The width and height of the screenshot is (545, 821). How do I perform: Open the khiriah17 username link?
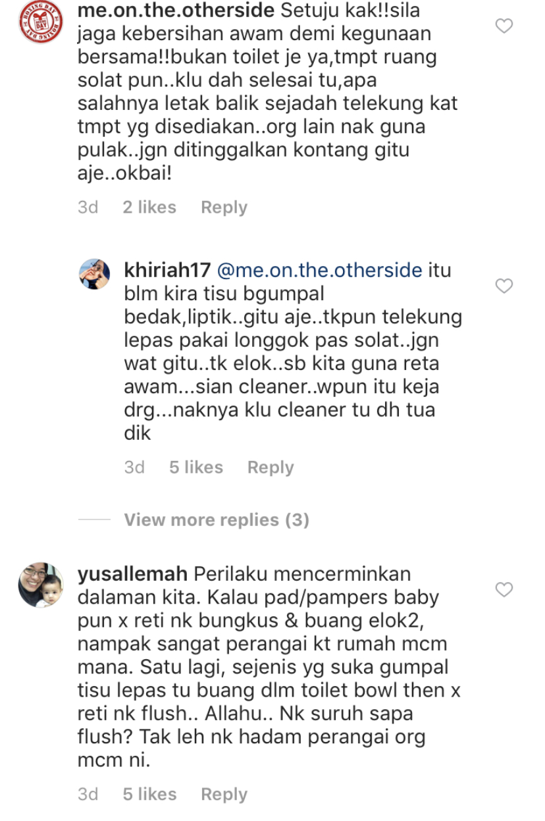167,271
